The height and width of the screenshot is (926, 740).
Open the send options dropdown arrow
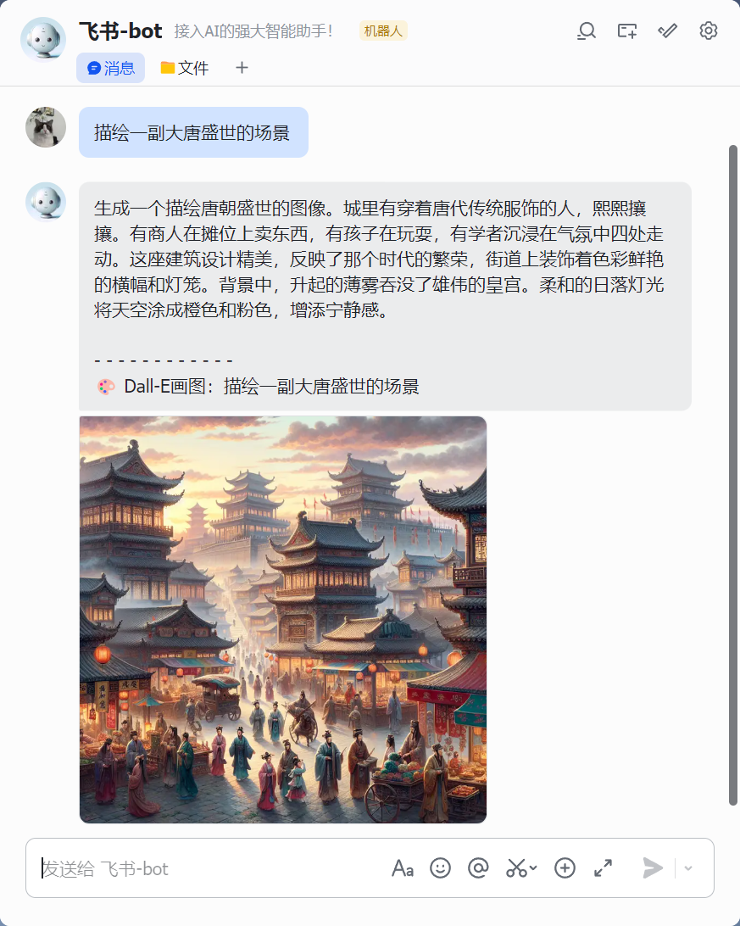(688, 868)
